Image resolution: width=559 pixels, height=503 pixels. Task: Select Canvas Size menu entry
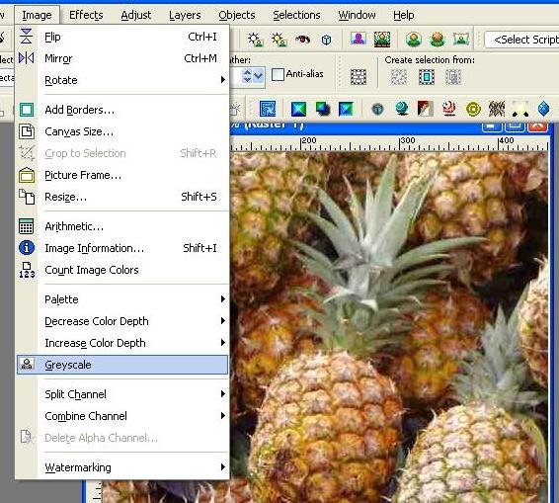coord(121,131)
